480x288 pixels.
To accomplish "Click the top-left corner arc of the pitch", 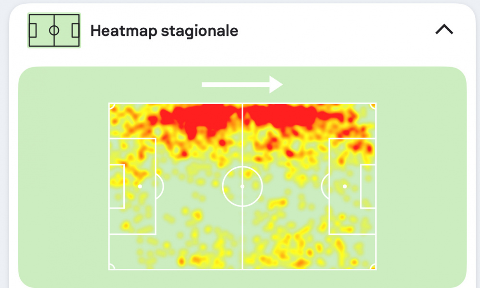I will pos(112,106).
